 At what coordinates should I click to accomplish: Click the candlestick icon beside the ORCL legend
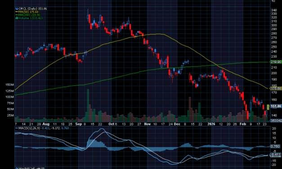click(17, 9)
